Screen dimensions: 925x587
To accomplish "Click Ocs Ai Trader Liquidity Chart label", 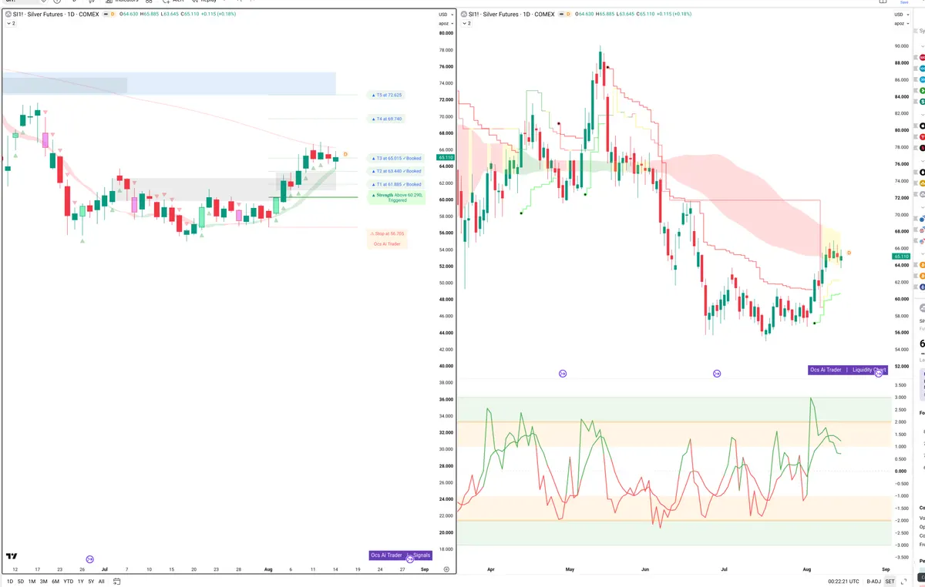I will [x=847, y=370].
